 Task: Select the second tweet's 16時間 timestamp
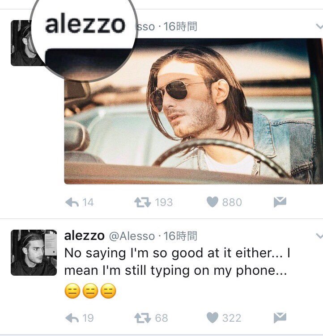(180, 236)
